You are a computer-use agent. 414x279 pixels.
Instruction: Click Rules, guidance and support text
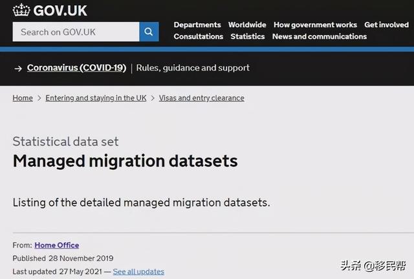point(193,68)
